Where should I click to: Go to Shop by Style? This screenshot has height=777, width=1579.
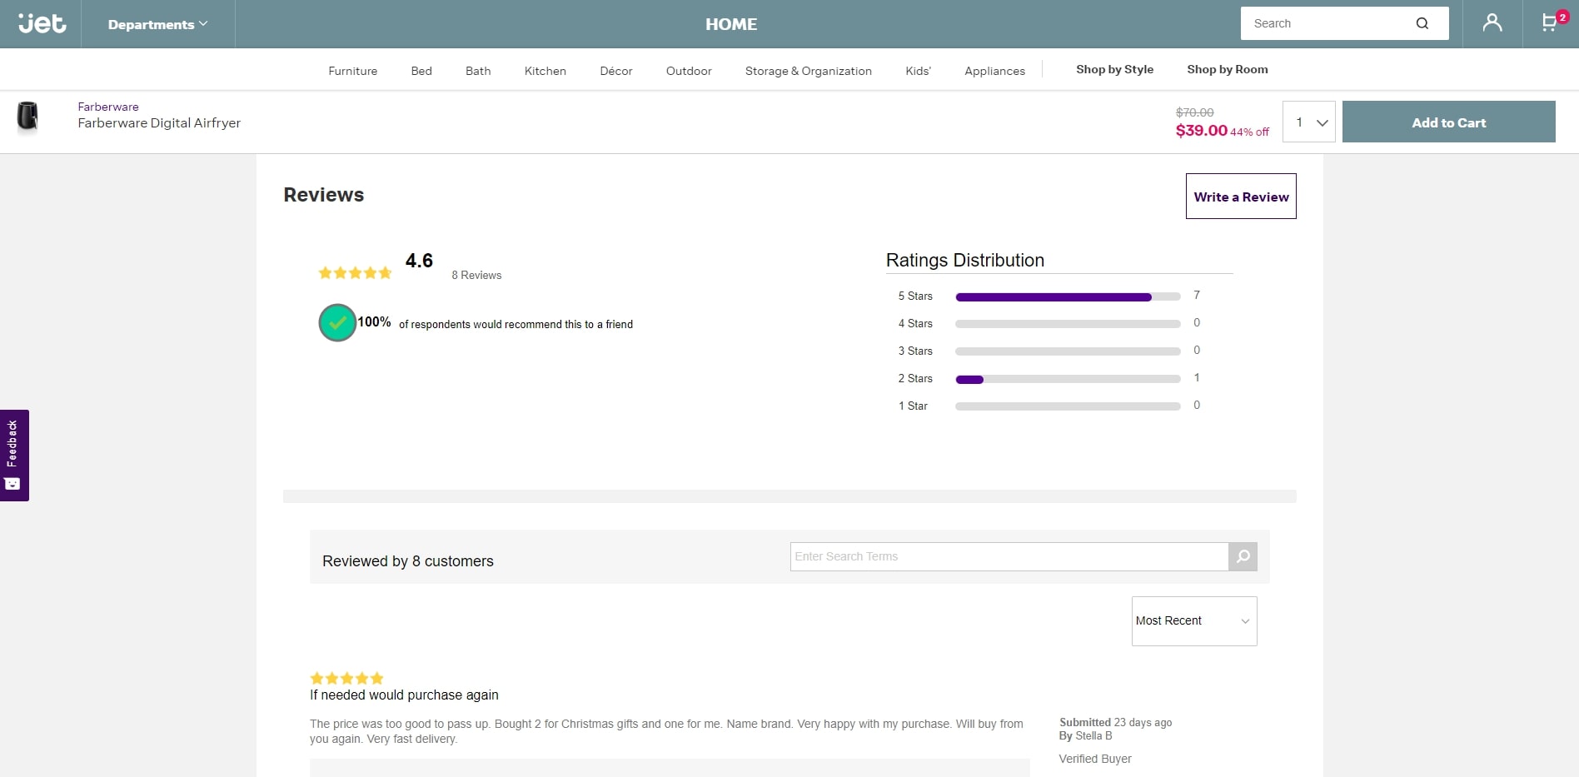1114,70
